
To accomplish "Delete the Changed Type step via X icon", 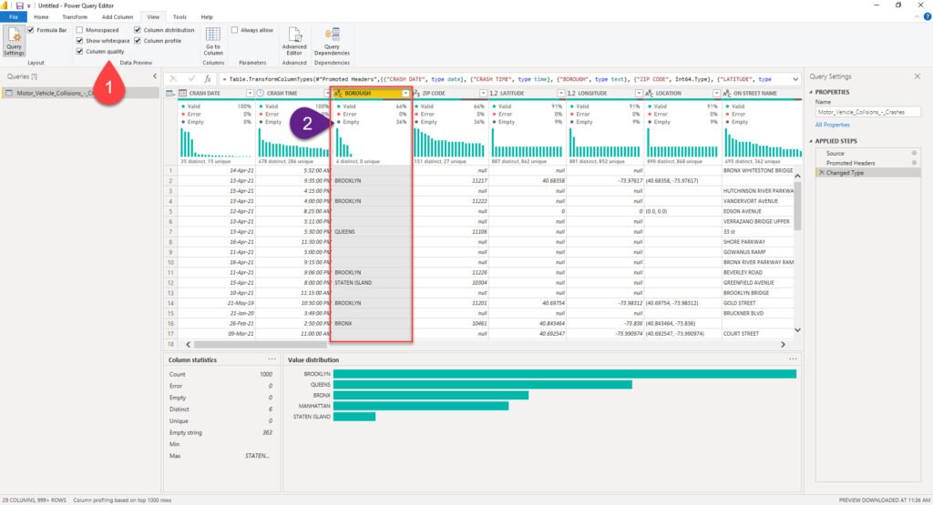I will point(821,173).
